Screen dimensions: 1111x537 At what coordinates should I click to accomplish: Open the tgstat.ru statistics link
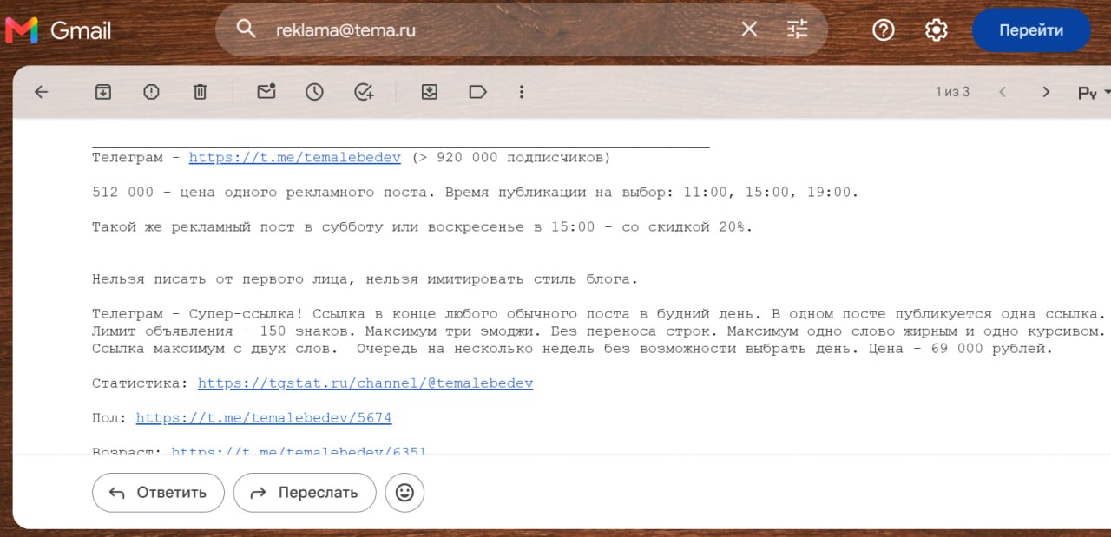pyautogui.click(x=365, y=383)
